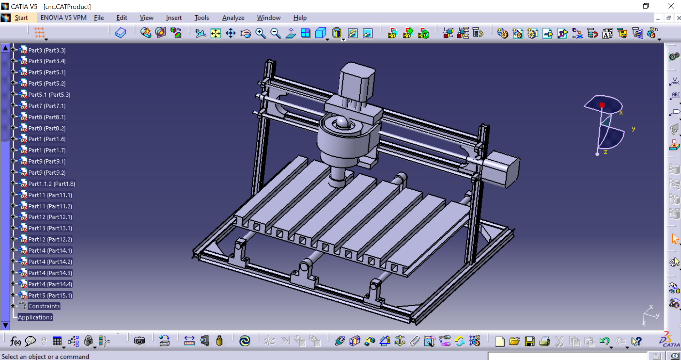Open the Undo history dropdown arrow
This screenshot has height=360, width=681.
611,348
